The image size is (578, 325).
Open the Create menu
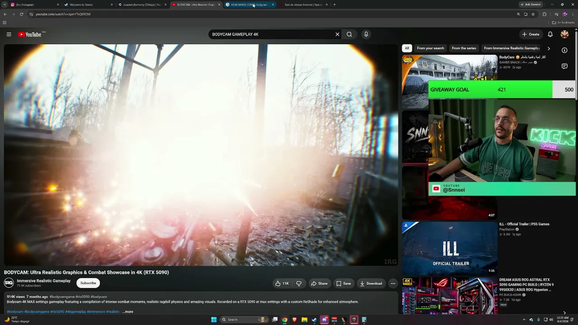click(531, 34)
